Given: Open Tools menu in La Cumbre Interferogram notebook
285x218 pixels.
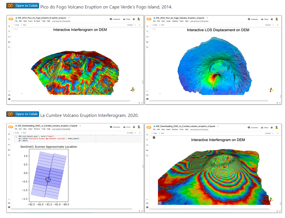Looking at the screenshot, I should (x=181, y=129).
